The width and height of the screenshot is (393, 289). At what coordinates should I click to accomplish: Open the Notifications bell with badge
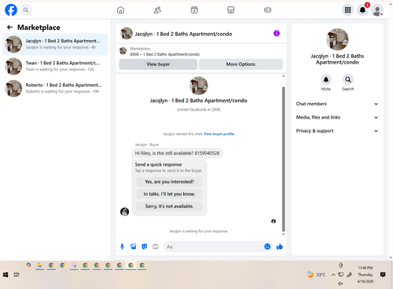click(x=363, y=10)
